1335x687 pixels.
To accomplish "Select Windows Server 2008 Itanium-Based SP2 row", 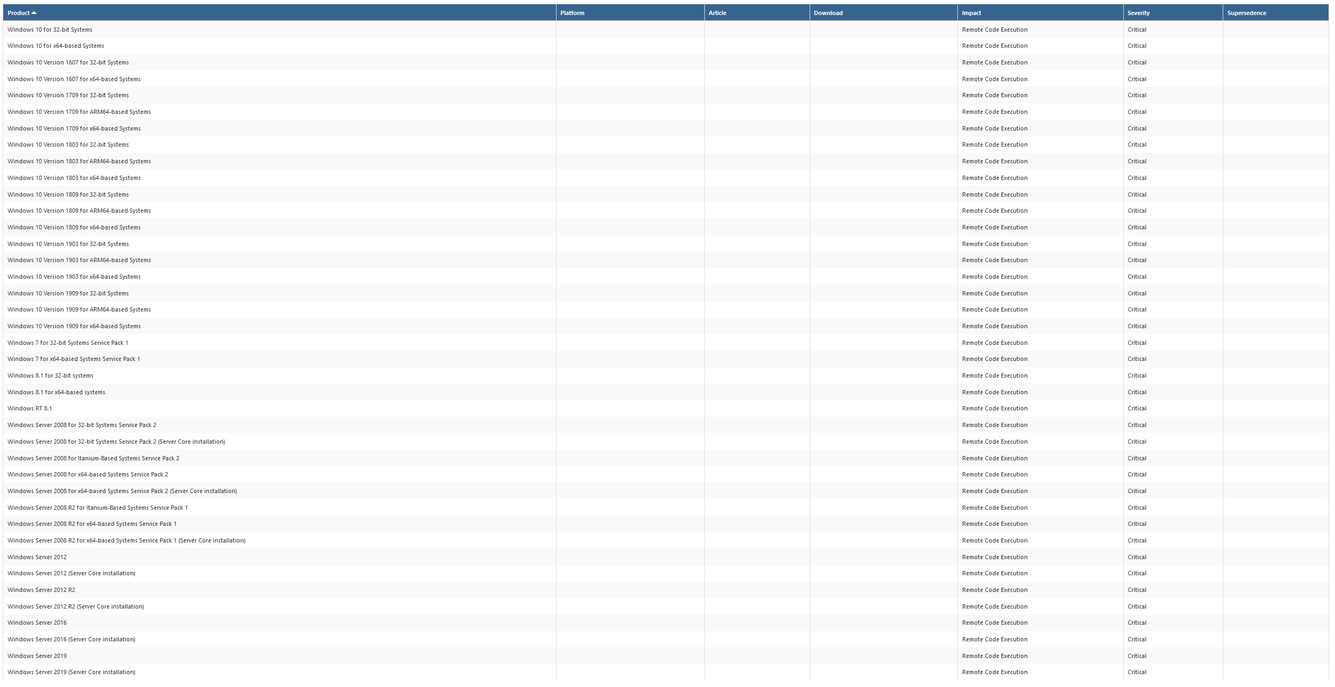I will click(93, 458).
